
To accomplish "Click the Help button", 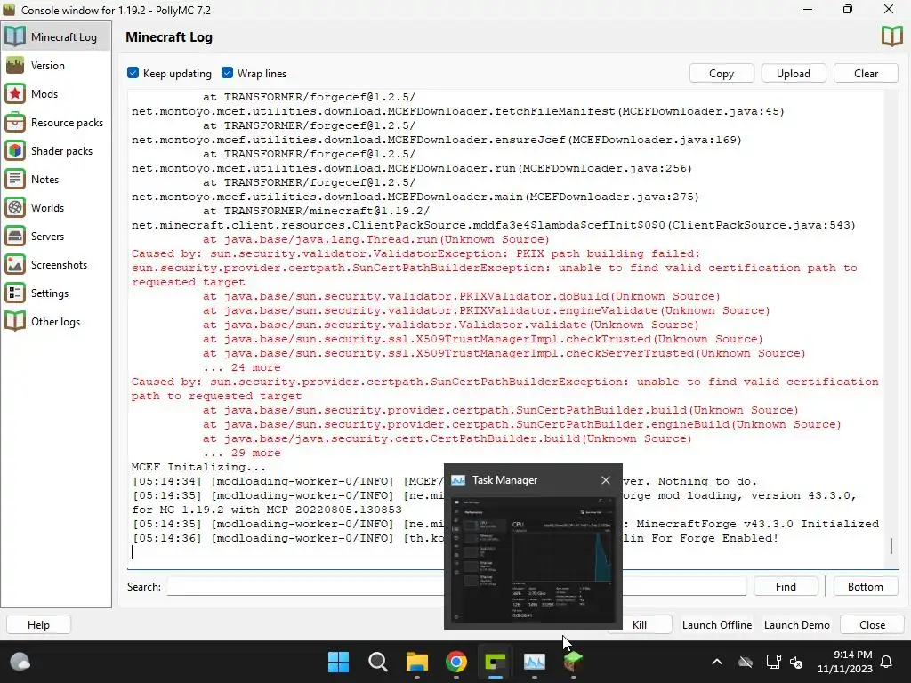I will (x=38, y=625).
